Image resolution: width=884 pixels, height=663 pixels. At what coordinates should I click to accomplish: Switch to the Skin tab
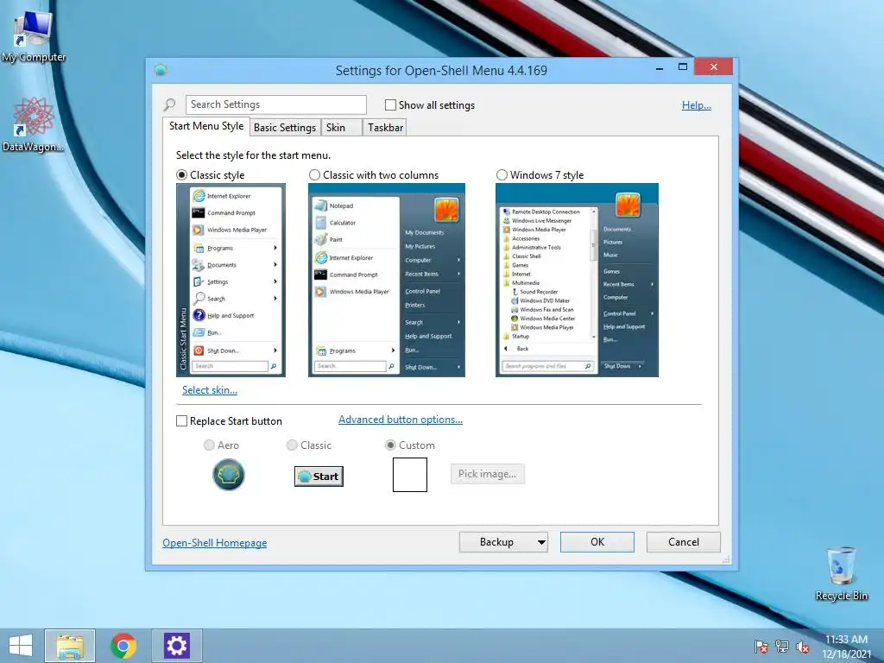(342, 128)
